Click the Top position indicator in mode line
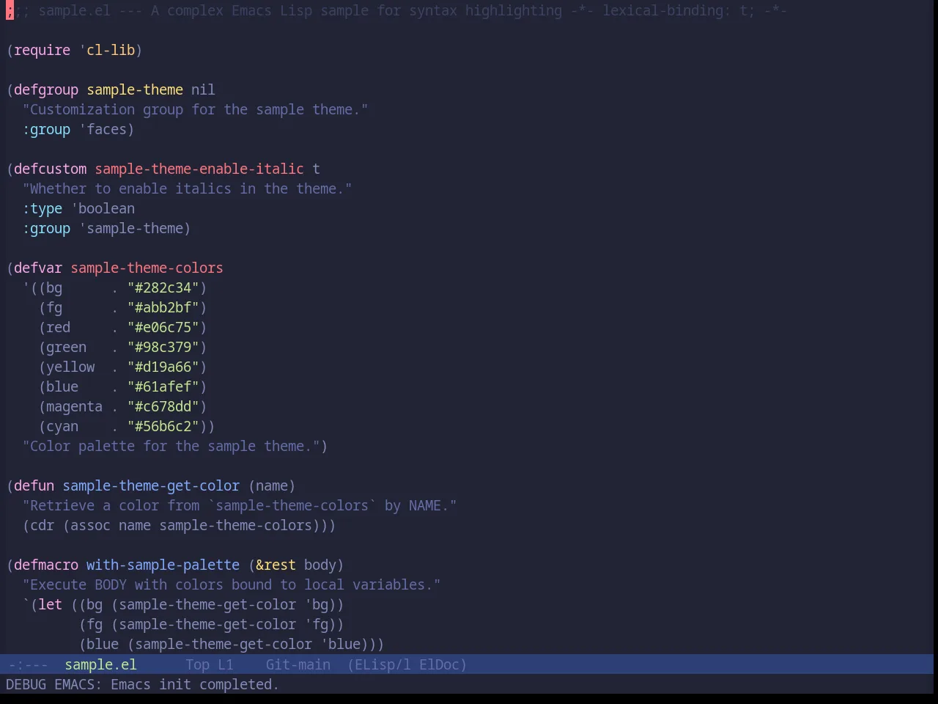This screenshot has height=704, width=938. (x=197, y=664)
